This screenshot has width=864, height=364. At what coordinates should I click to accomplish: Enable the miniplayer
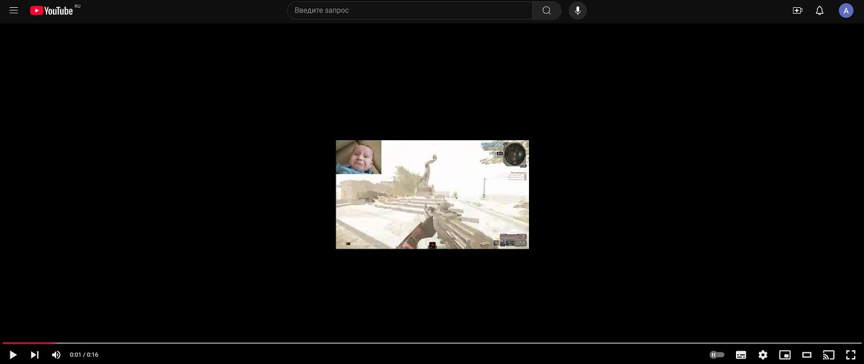[785, 355]
